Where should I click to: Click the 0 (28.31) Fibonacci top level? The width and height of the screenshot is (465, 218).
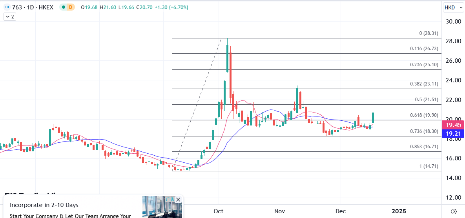tap(429, 33)
